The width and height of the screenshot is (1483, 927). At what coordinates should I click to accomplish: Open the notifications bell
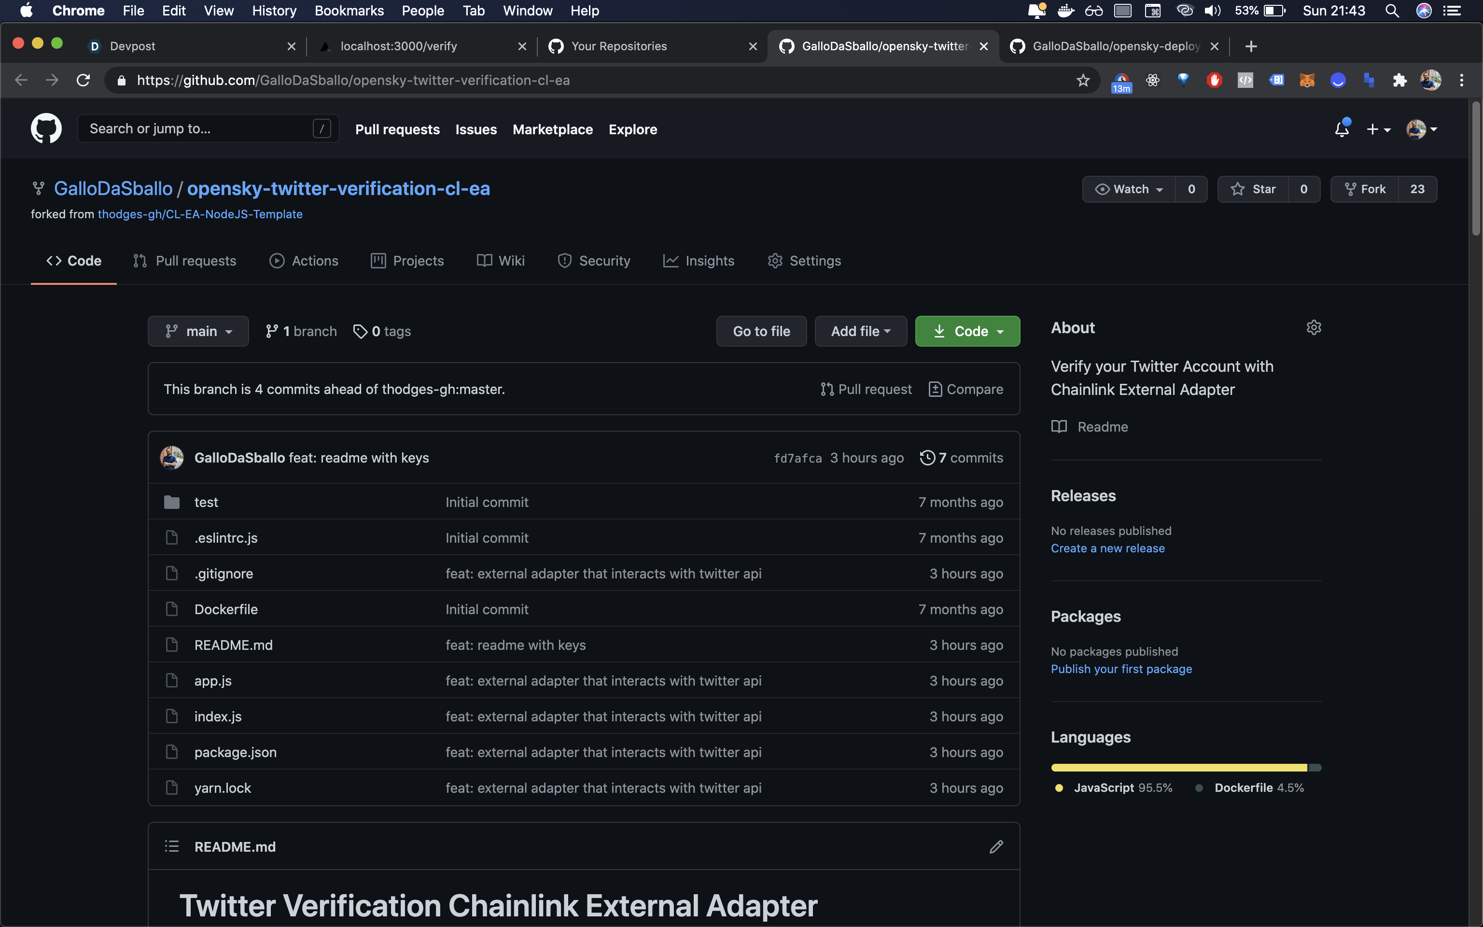coord(1342,129)
